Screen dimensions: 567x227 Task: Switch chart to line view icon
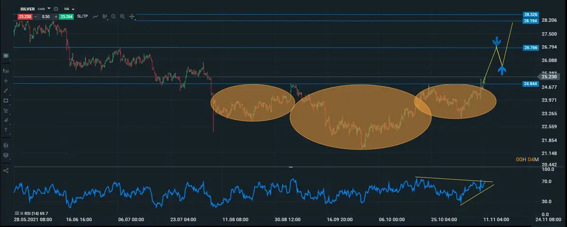[x=95, y=17]
